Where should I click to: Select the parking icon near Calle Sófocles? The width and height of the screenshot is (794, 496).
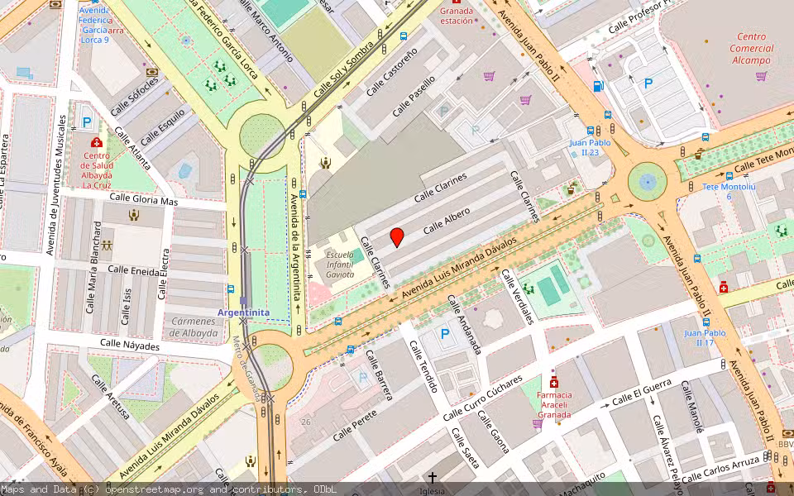click(x=87, y=122)
